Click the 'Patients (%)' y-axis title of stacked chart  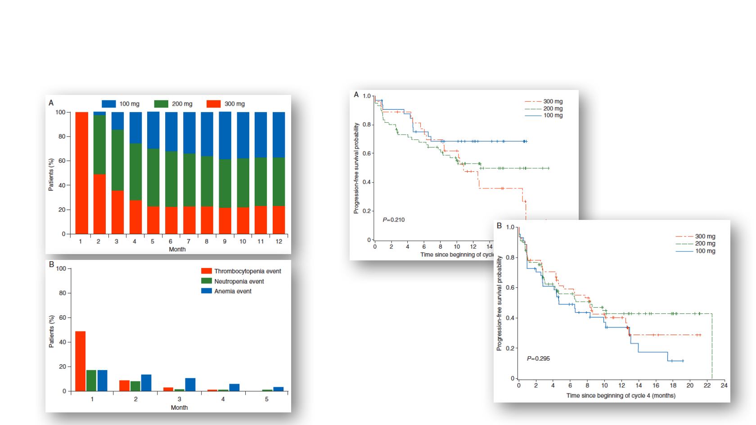point(51,174)
